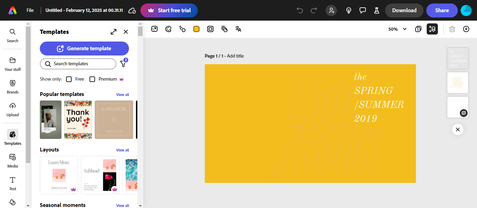The height and width of the screenshot is (208, 477).
Task: Enable the Premium checkbox
Action: 92,79
